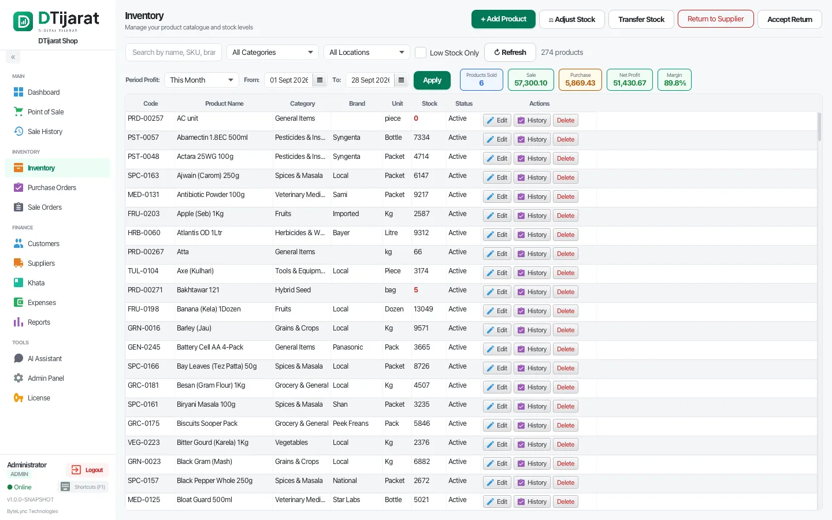Click the Khata book icon

tap(18, 283)
